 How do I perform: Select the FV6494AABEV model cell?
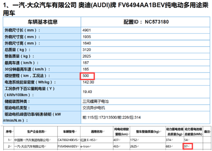(x=69, y=146)
